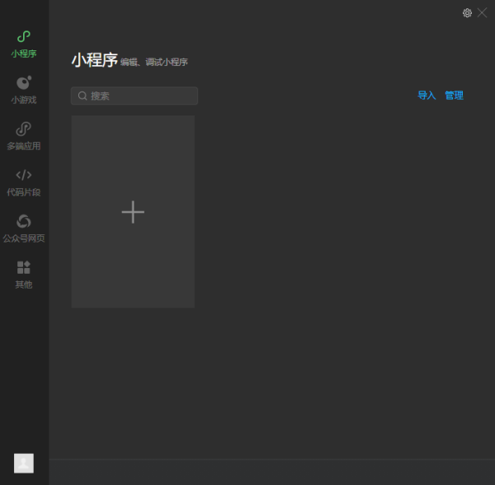Open 代码片段 code snippets section
This screenshot has height=485, width=495.
point(24,183)
